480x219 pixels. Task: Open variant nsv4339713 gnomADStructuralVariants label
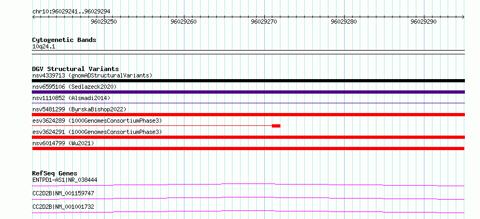92,75
